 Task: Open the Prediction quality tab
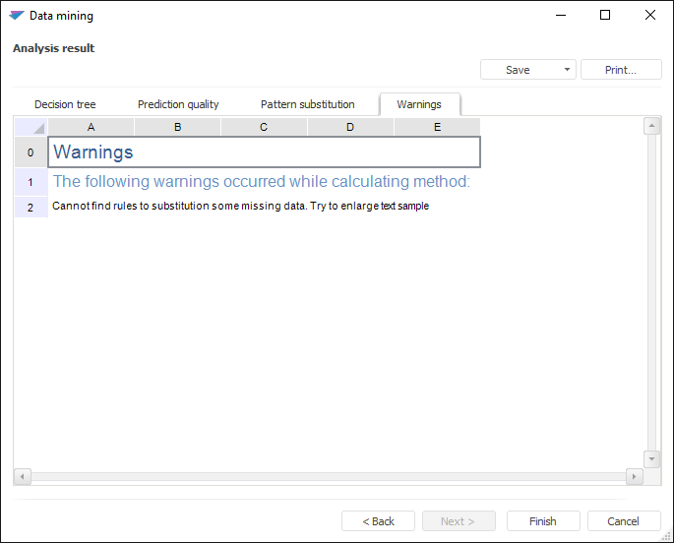coord(178,104)
